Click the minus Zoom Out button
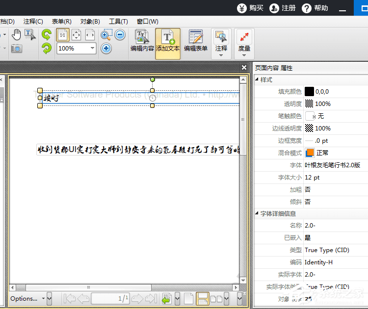The height and width of the screenshot is (309, 368). tap(120, 35)
